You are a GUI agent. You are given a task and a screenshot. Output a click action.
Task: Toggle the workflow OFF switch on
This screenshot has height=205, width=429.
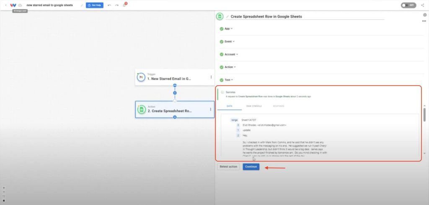click(x=408, y=5)
